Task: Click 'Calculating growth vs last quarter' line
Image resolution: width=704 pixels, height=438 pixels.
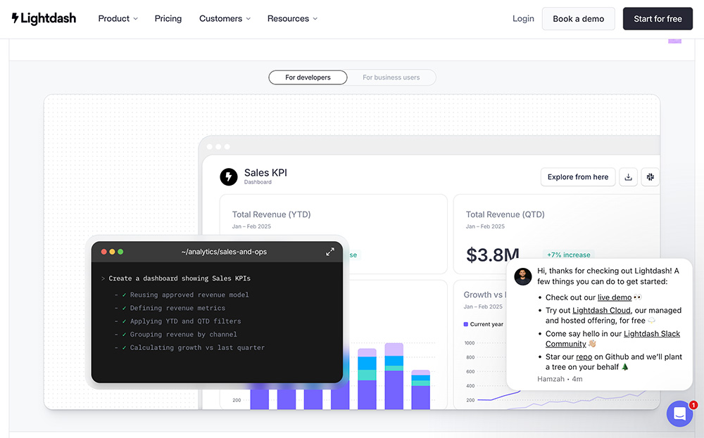Action: coord(197,347)
